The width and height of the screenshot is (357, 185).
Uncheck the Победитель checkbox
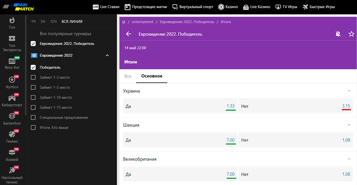tap(33, 67)
